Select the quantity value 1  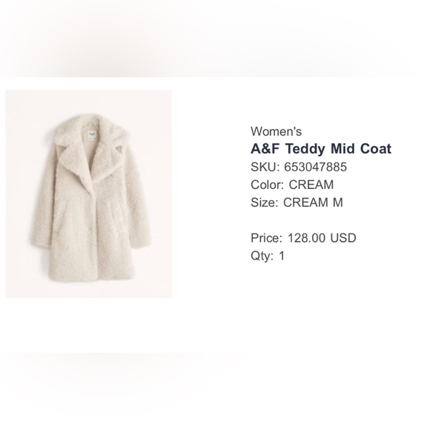point(282,256)
